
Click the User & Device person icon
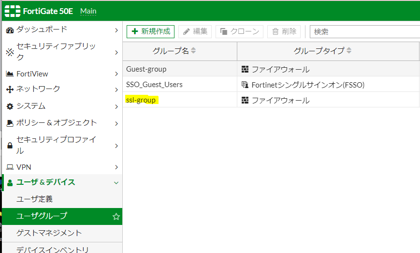tap(10, 183)
